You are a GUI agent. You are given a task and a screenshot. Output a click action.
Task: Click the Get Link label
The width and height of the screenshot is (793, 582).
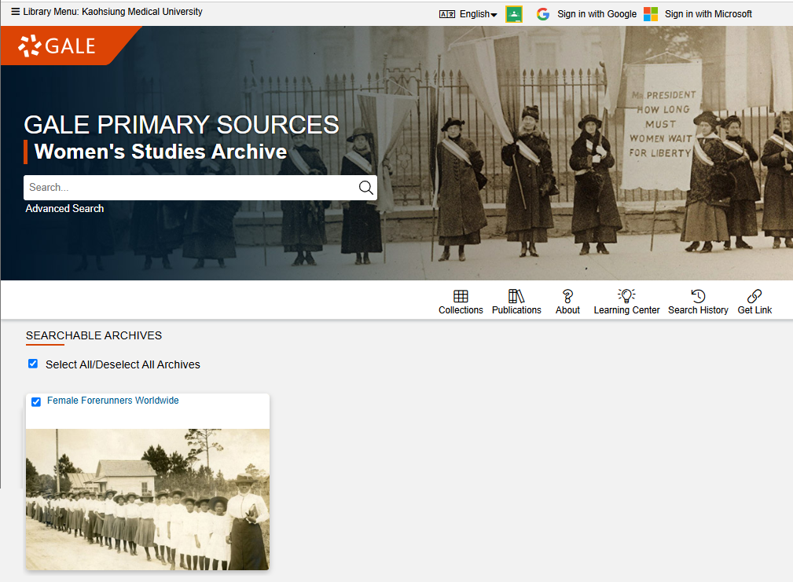point(754,310)
